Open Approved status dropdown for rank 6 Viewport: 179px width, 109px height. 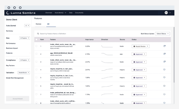(x=139, y=86)
